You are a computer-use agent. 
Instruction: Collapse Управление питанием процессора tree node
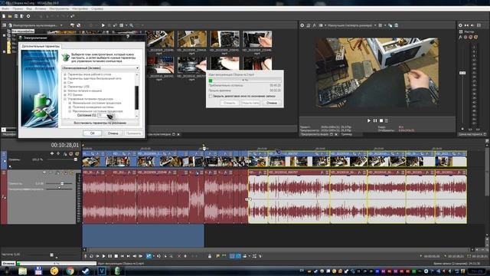coord(65,99)
